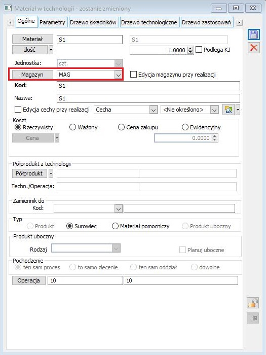Check Edycja magazynu przy realizacji
The width and height of the screenshot is (266, 355).
(x=133, y=75)
